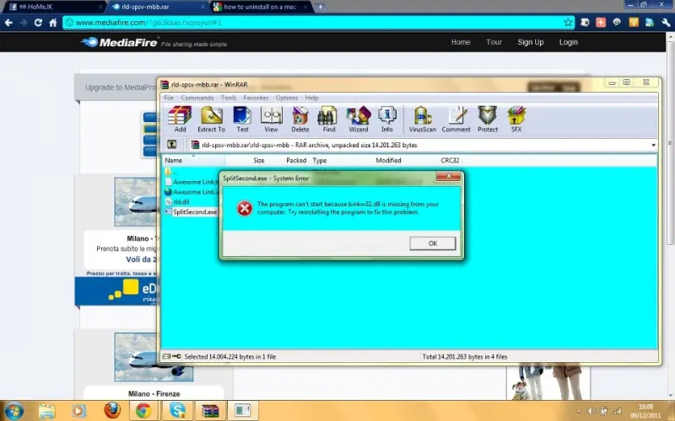
Task: Click the Add toolbar icon in WinRAR
Action: pos(180,120)
